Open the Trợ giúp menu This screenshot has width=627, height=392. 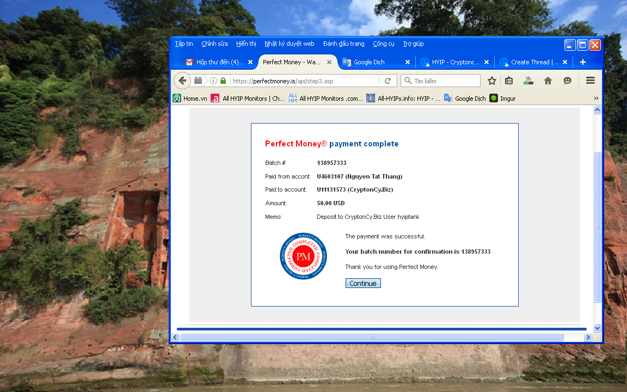point(413,44)
